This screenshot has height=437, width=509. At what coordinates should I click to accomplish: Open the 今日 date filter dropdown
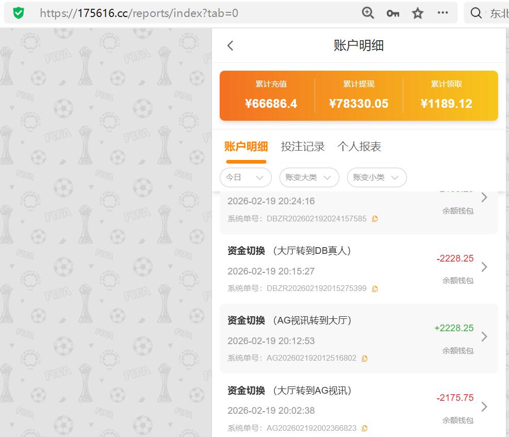click(245, 177)
